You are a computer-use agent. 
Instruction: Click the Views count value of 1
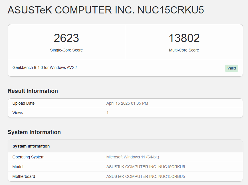[x=108, y=113]
